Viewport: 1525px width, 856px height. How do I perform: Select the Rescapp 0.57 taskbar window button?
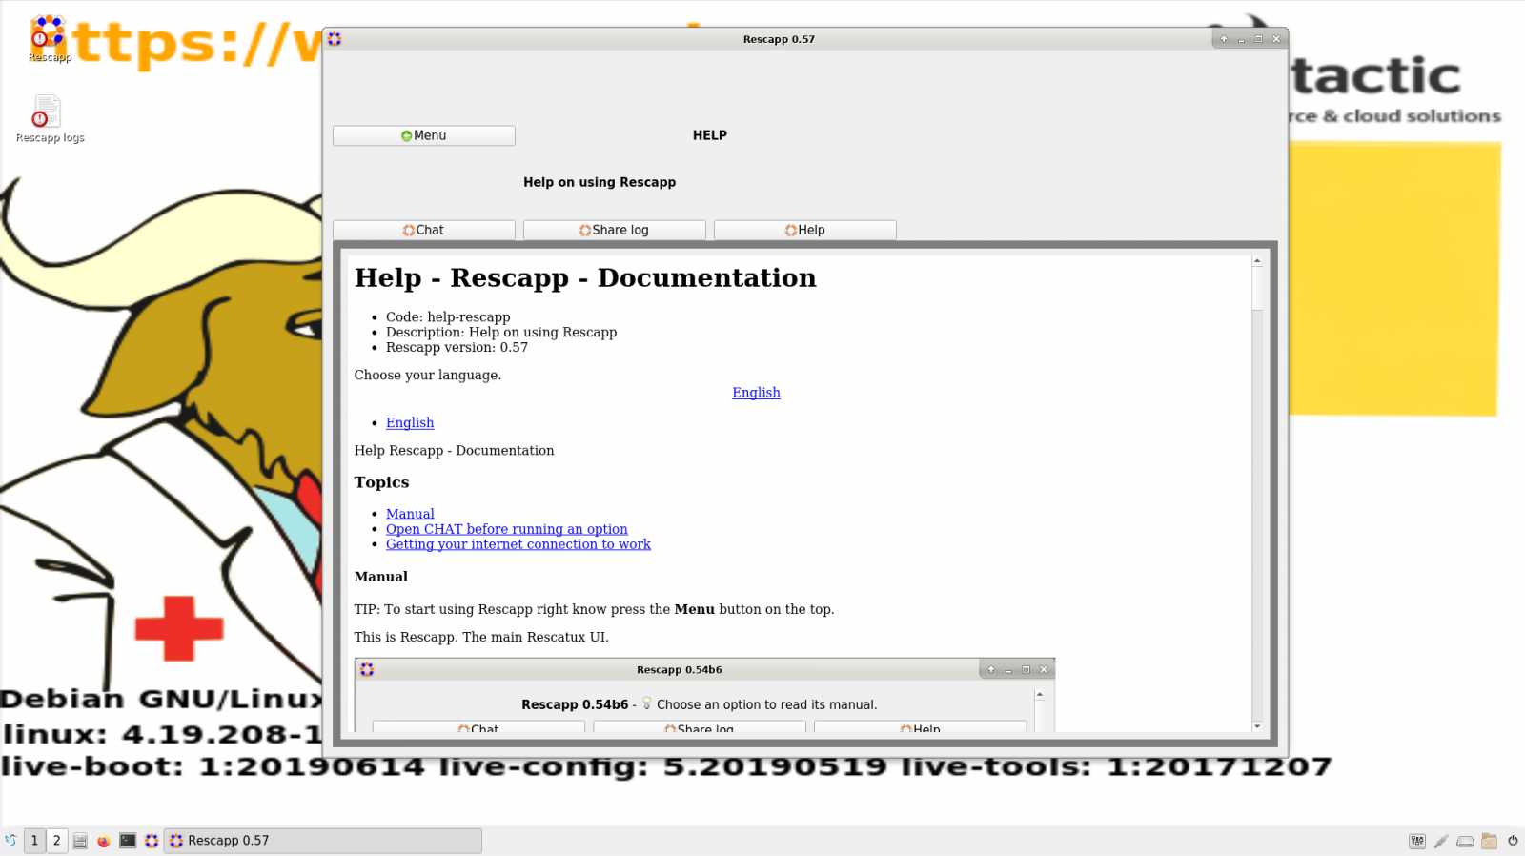pyautogui.click(x=323, y=841)
